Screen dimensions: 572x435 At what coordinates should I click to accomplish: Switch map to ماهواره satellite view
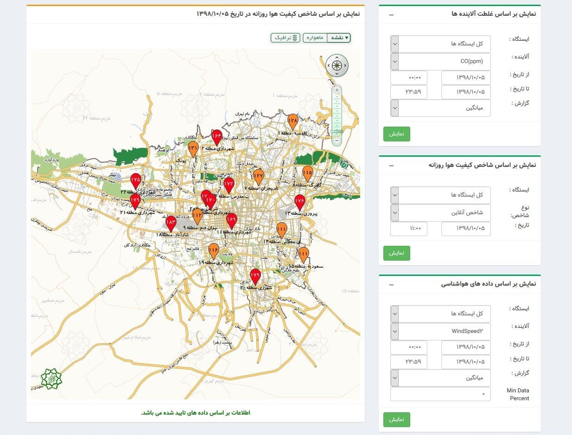[x=315, y=38]
